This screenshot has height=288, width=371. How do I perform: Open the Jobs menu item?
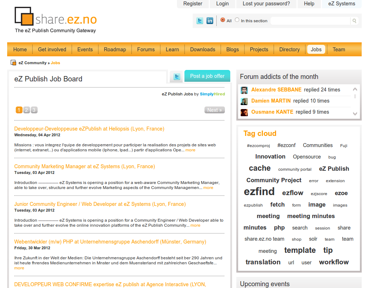[316, 49]
